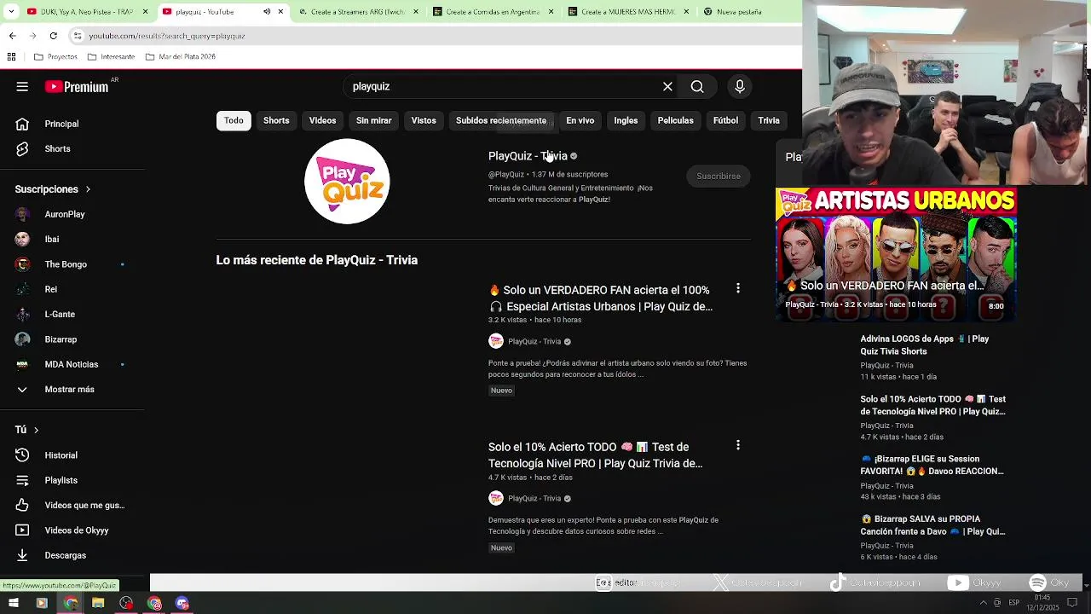The image size is (1091, 614).
Task: Open the Artistas Urbanos video title
Action: click(600, 298)
